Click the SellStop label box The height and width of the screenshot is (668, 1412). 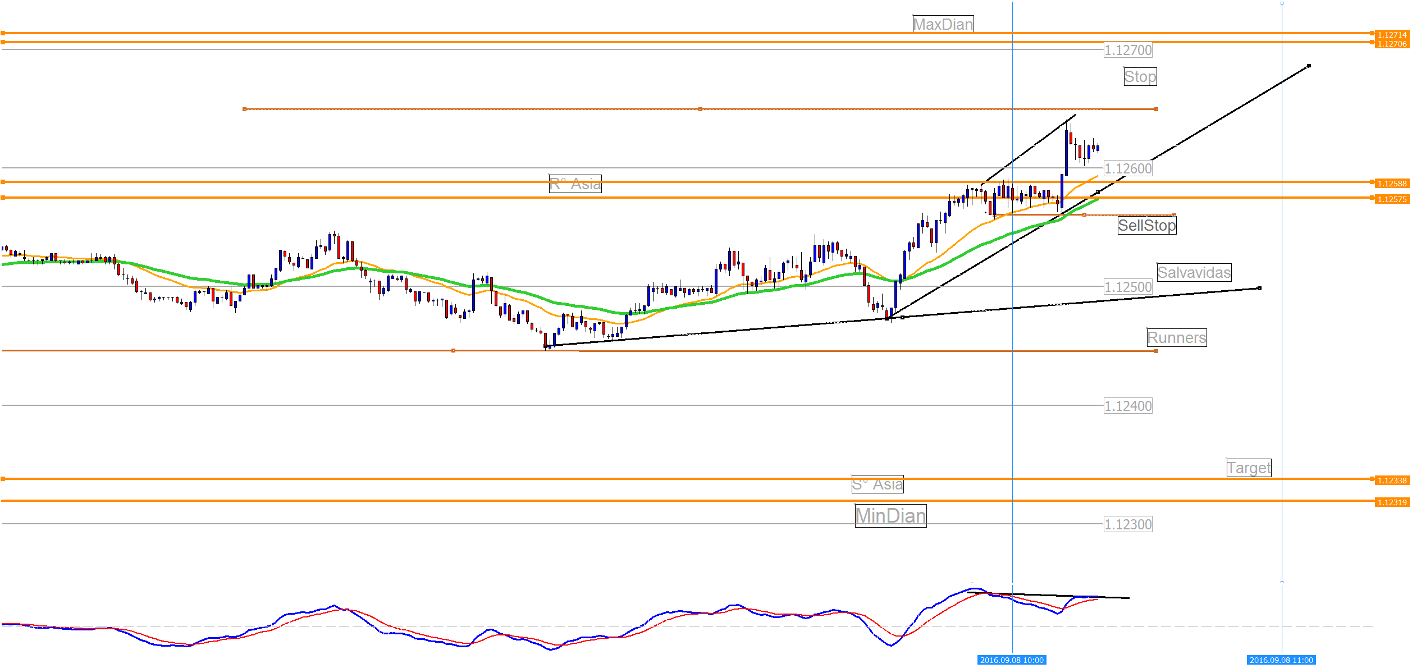(x=1146, y=226)
